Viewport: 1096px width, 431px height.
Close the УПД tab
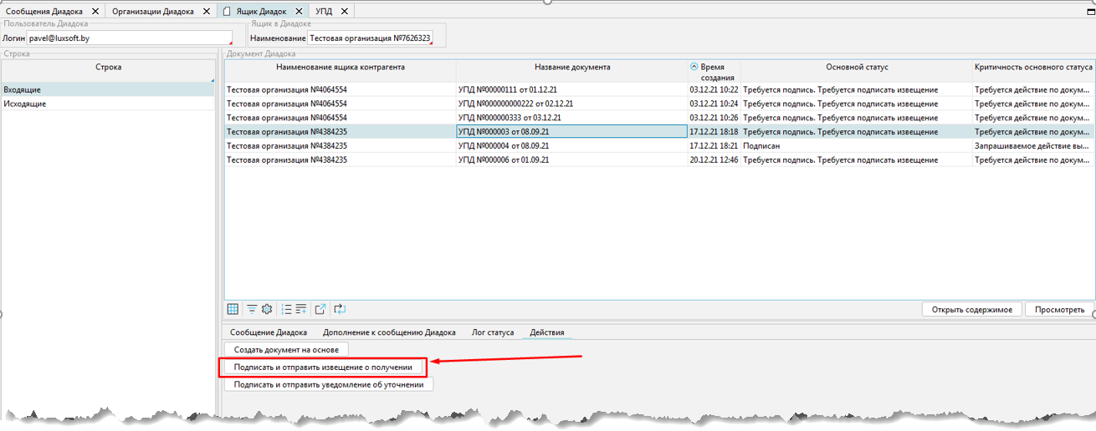pos(345,12)
